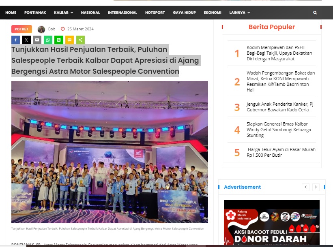Open popular story Siapkan Generasi Emas Kalbar

[279, 130]
